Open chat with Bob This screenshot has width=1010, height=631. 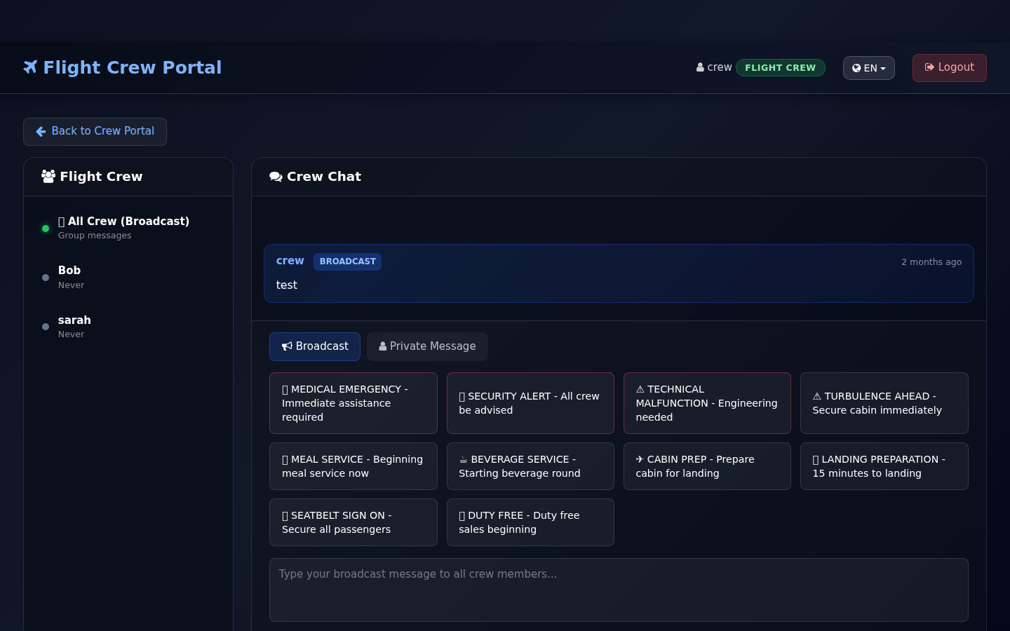click(x=128, y=278)
